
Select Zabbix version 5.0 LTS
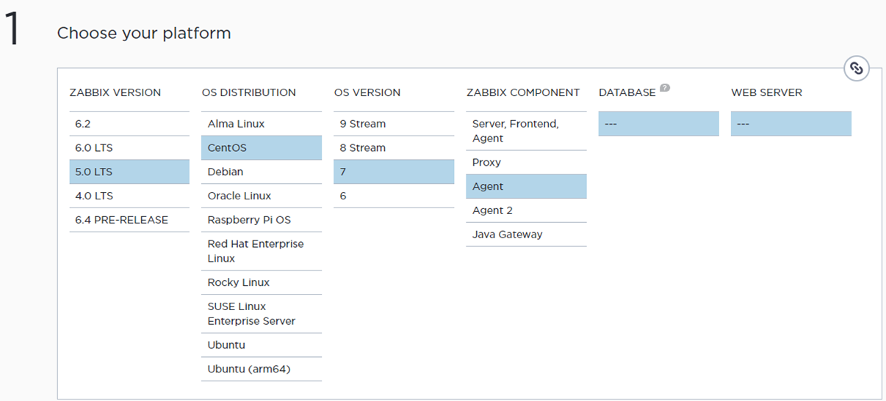click(129, 172)
